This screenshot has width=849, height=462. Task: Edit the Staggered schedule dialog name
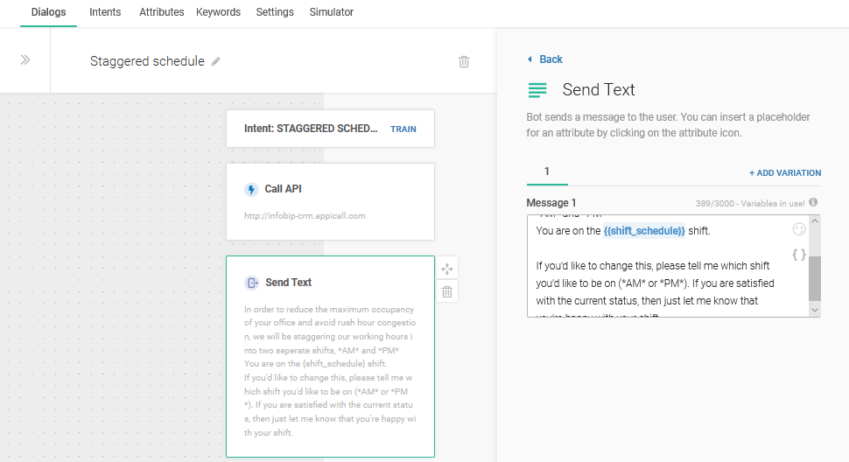coord(216,62)
